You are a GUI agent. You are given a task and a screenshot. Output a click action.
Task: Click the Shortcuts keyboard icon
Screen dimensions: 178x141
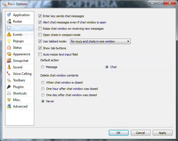point(9,93)
